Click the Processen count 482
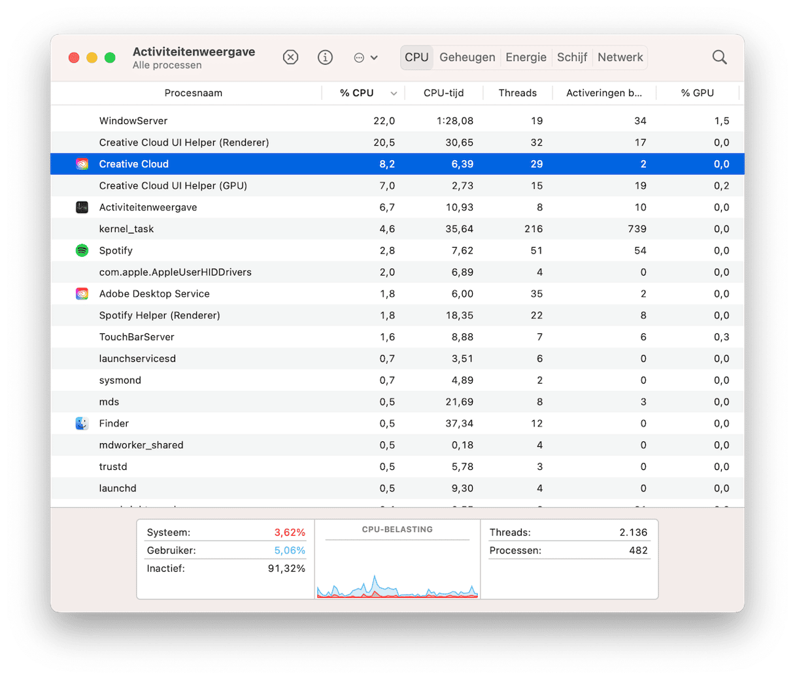This screenshot has height=679, width=795. [638, 550]
